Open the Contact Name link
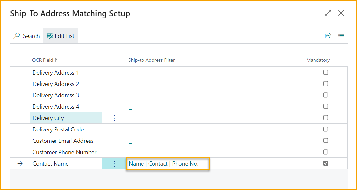Screen dimensions: 357x190 [51, 164]
